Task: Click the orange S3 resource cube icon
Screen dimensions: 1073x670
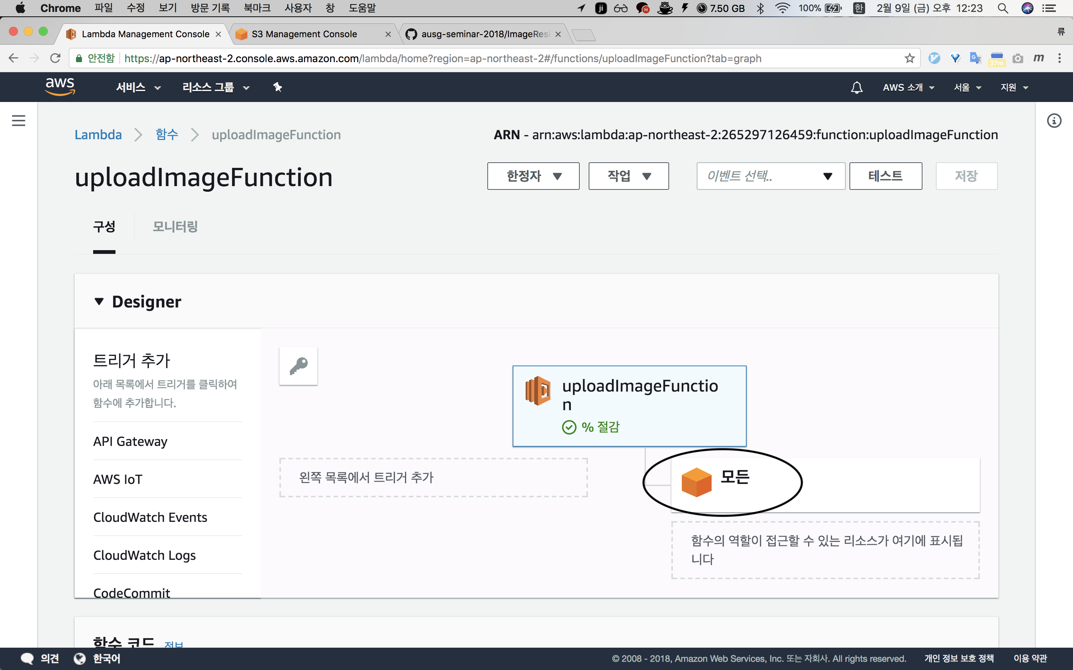Action: 696,482
